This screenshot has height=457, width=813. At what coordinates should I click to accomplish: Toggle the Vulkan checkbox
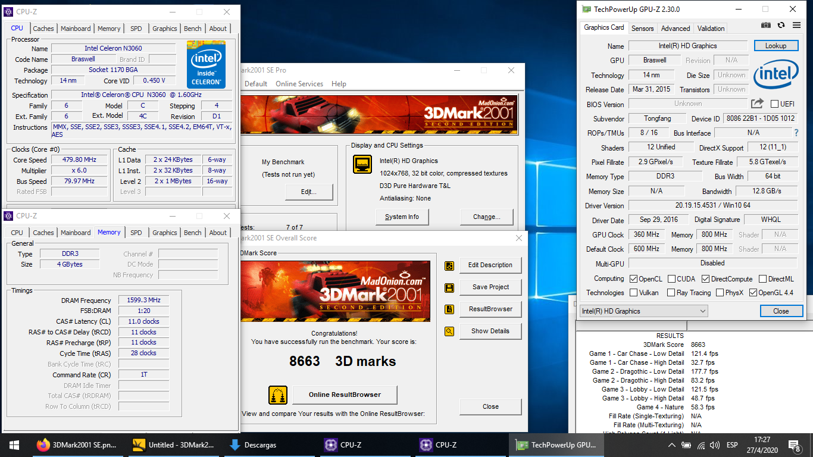click(x=634, y=293)
